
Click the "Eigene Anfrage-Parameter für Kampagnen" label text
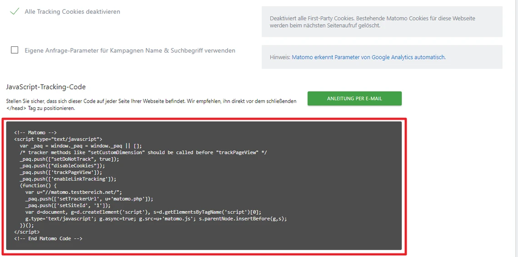[x=129, y=50]
